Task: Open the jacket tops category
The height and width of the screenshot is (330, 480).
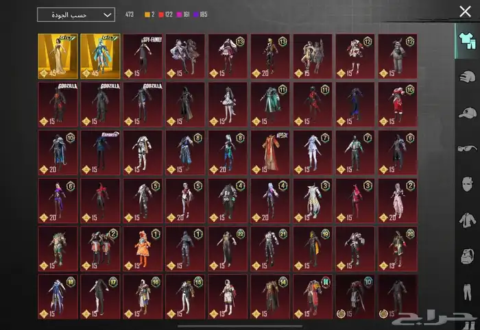Action: pyautogui.click(x=467, y=220)
